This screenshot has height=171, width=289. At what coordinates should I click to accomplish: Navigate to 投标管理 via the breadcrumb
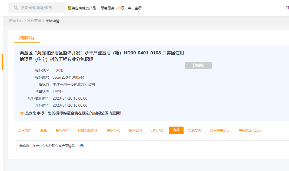(34, 21)
